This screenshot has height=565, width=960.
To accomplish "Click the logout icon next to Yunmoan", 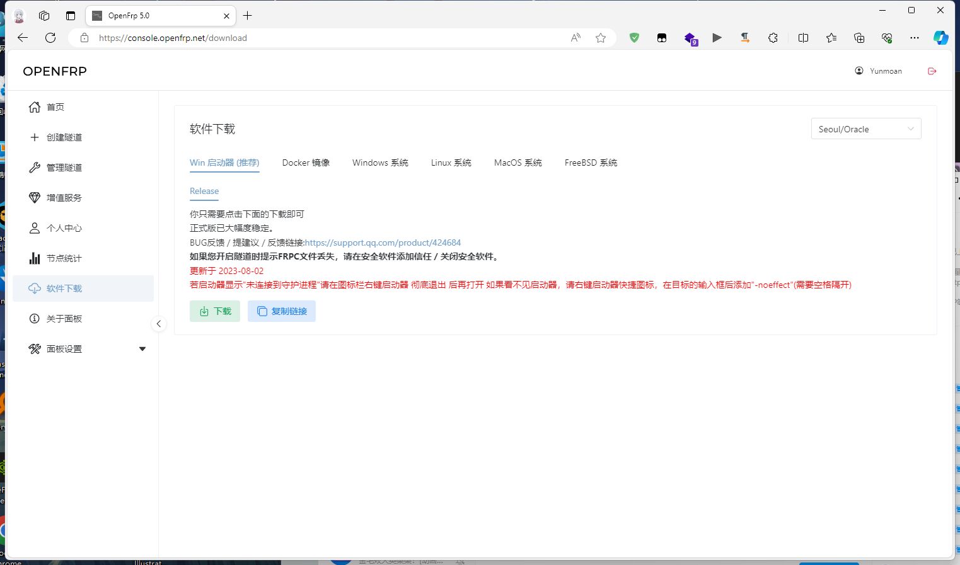I will pyautogui.click(x=932, y=71).
